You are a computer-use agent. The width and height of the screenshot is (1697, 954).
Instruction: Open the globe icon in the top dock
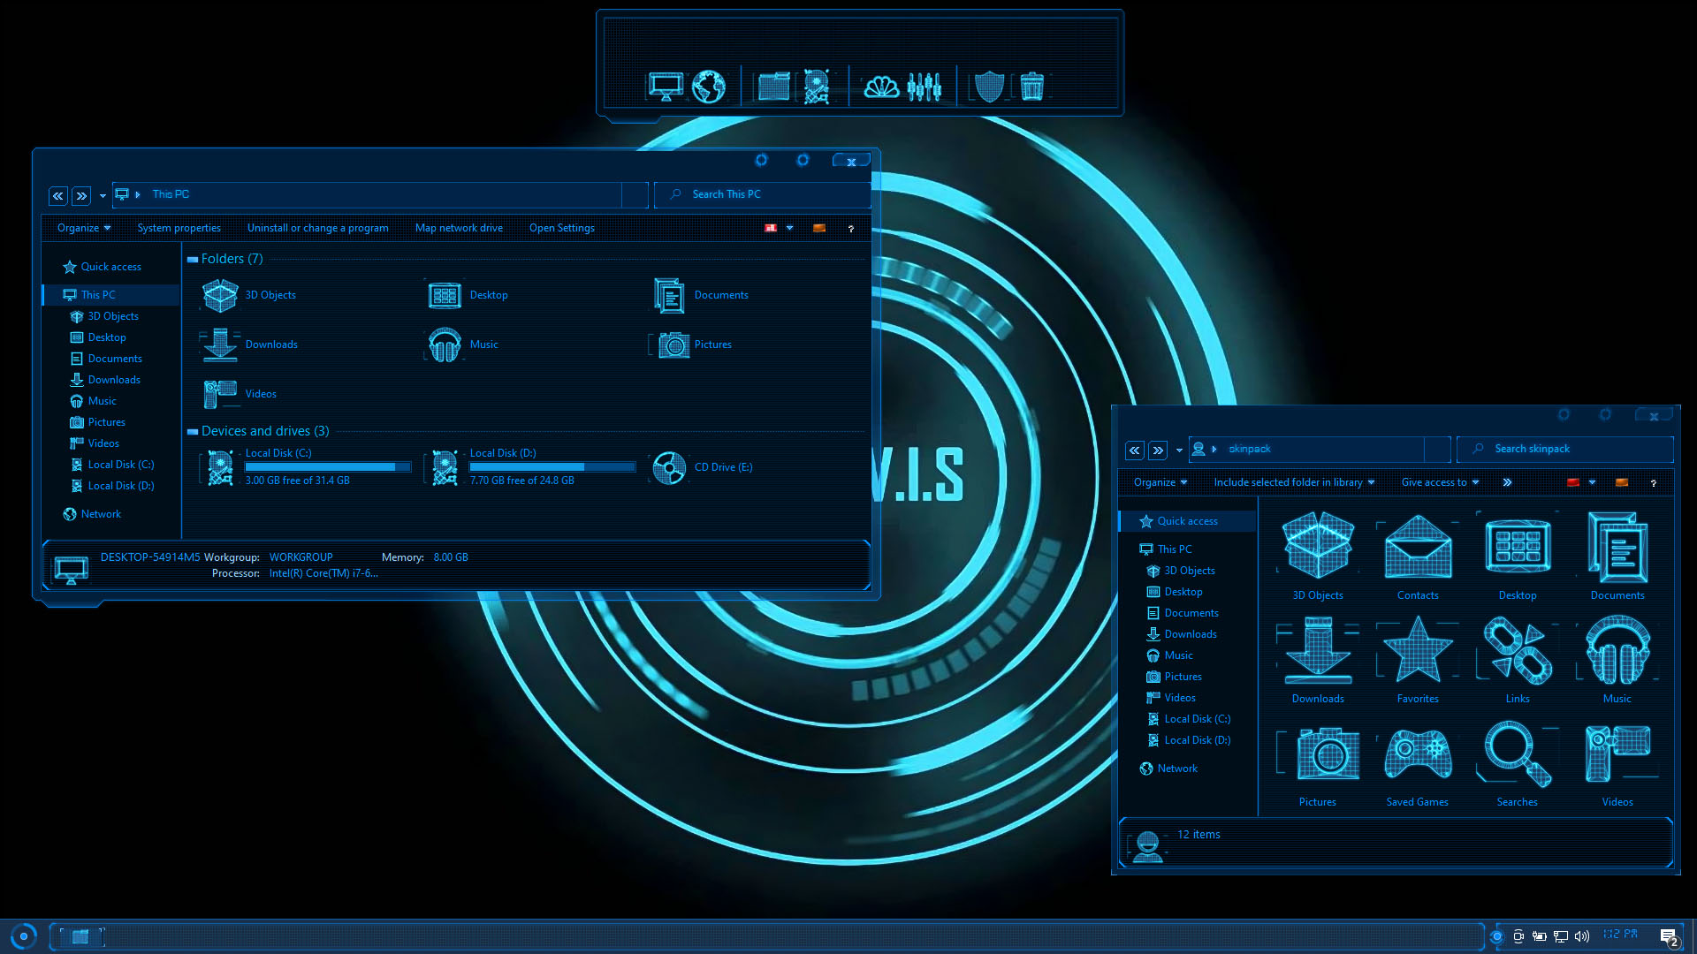(708, 87)
